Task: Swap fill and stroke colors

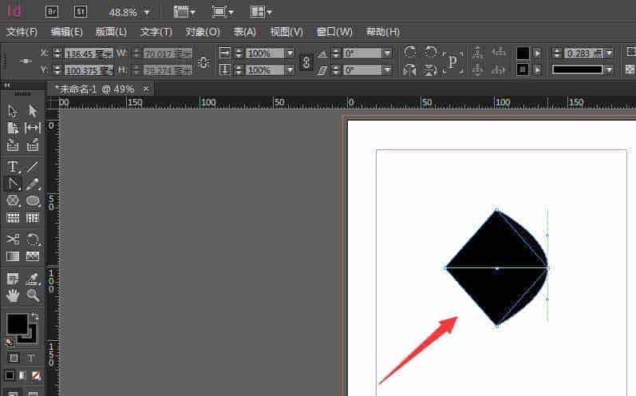Action: pyautogui.click(x=35, y=315)
